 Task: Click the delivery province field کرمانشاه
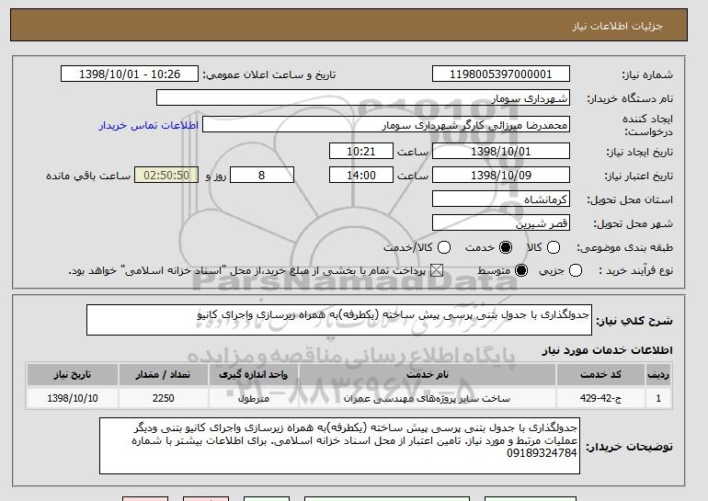coord(501,199)
